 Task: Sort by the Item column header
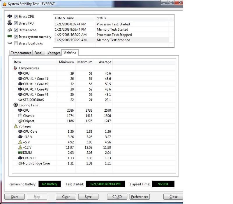click(34, 62)
